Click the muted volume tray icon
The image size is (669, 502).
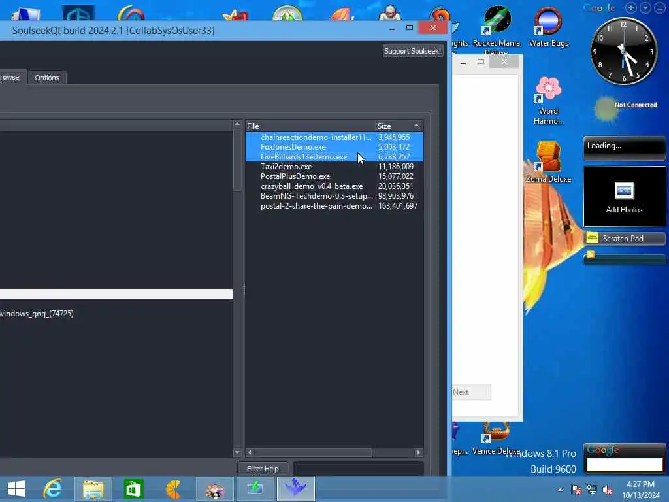(x=608, y=490)
